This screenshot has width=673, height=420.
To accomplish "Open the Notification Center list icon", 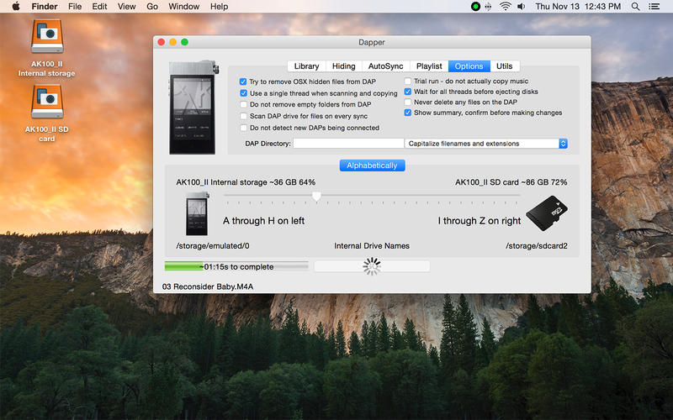I will (654, 7).
